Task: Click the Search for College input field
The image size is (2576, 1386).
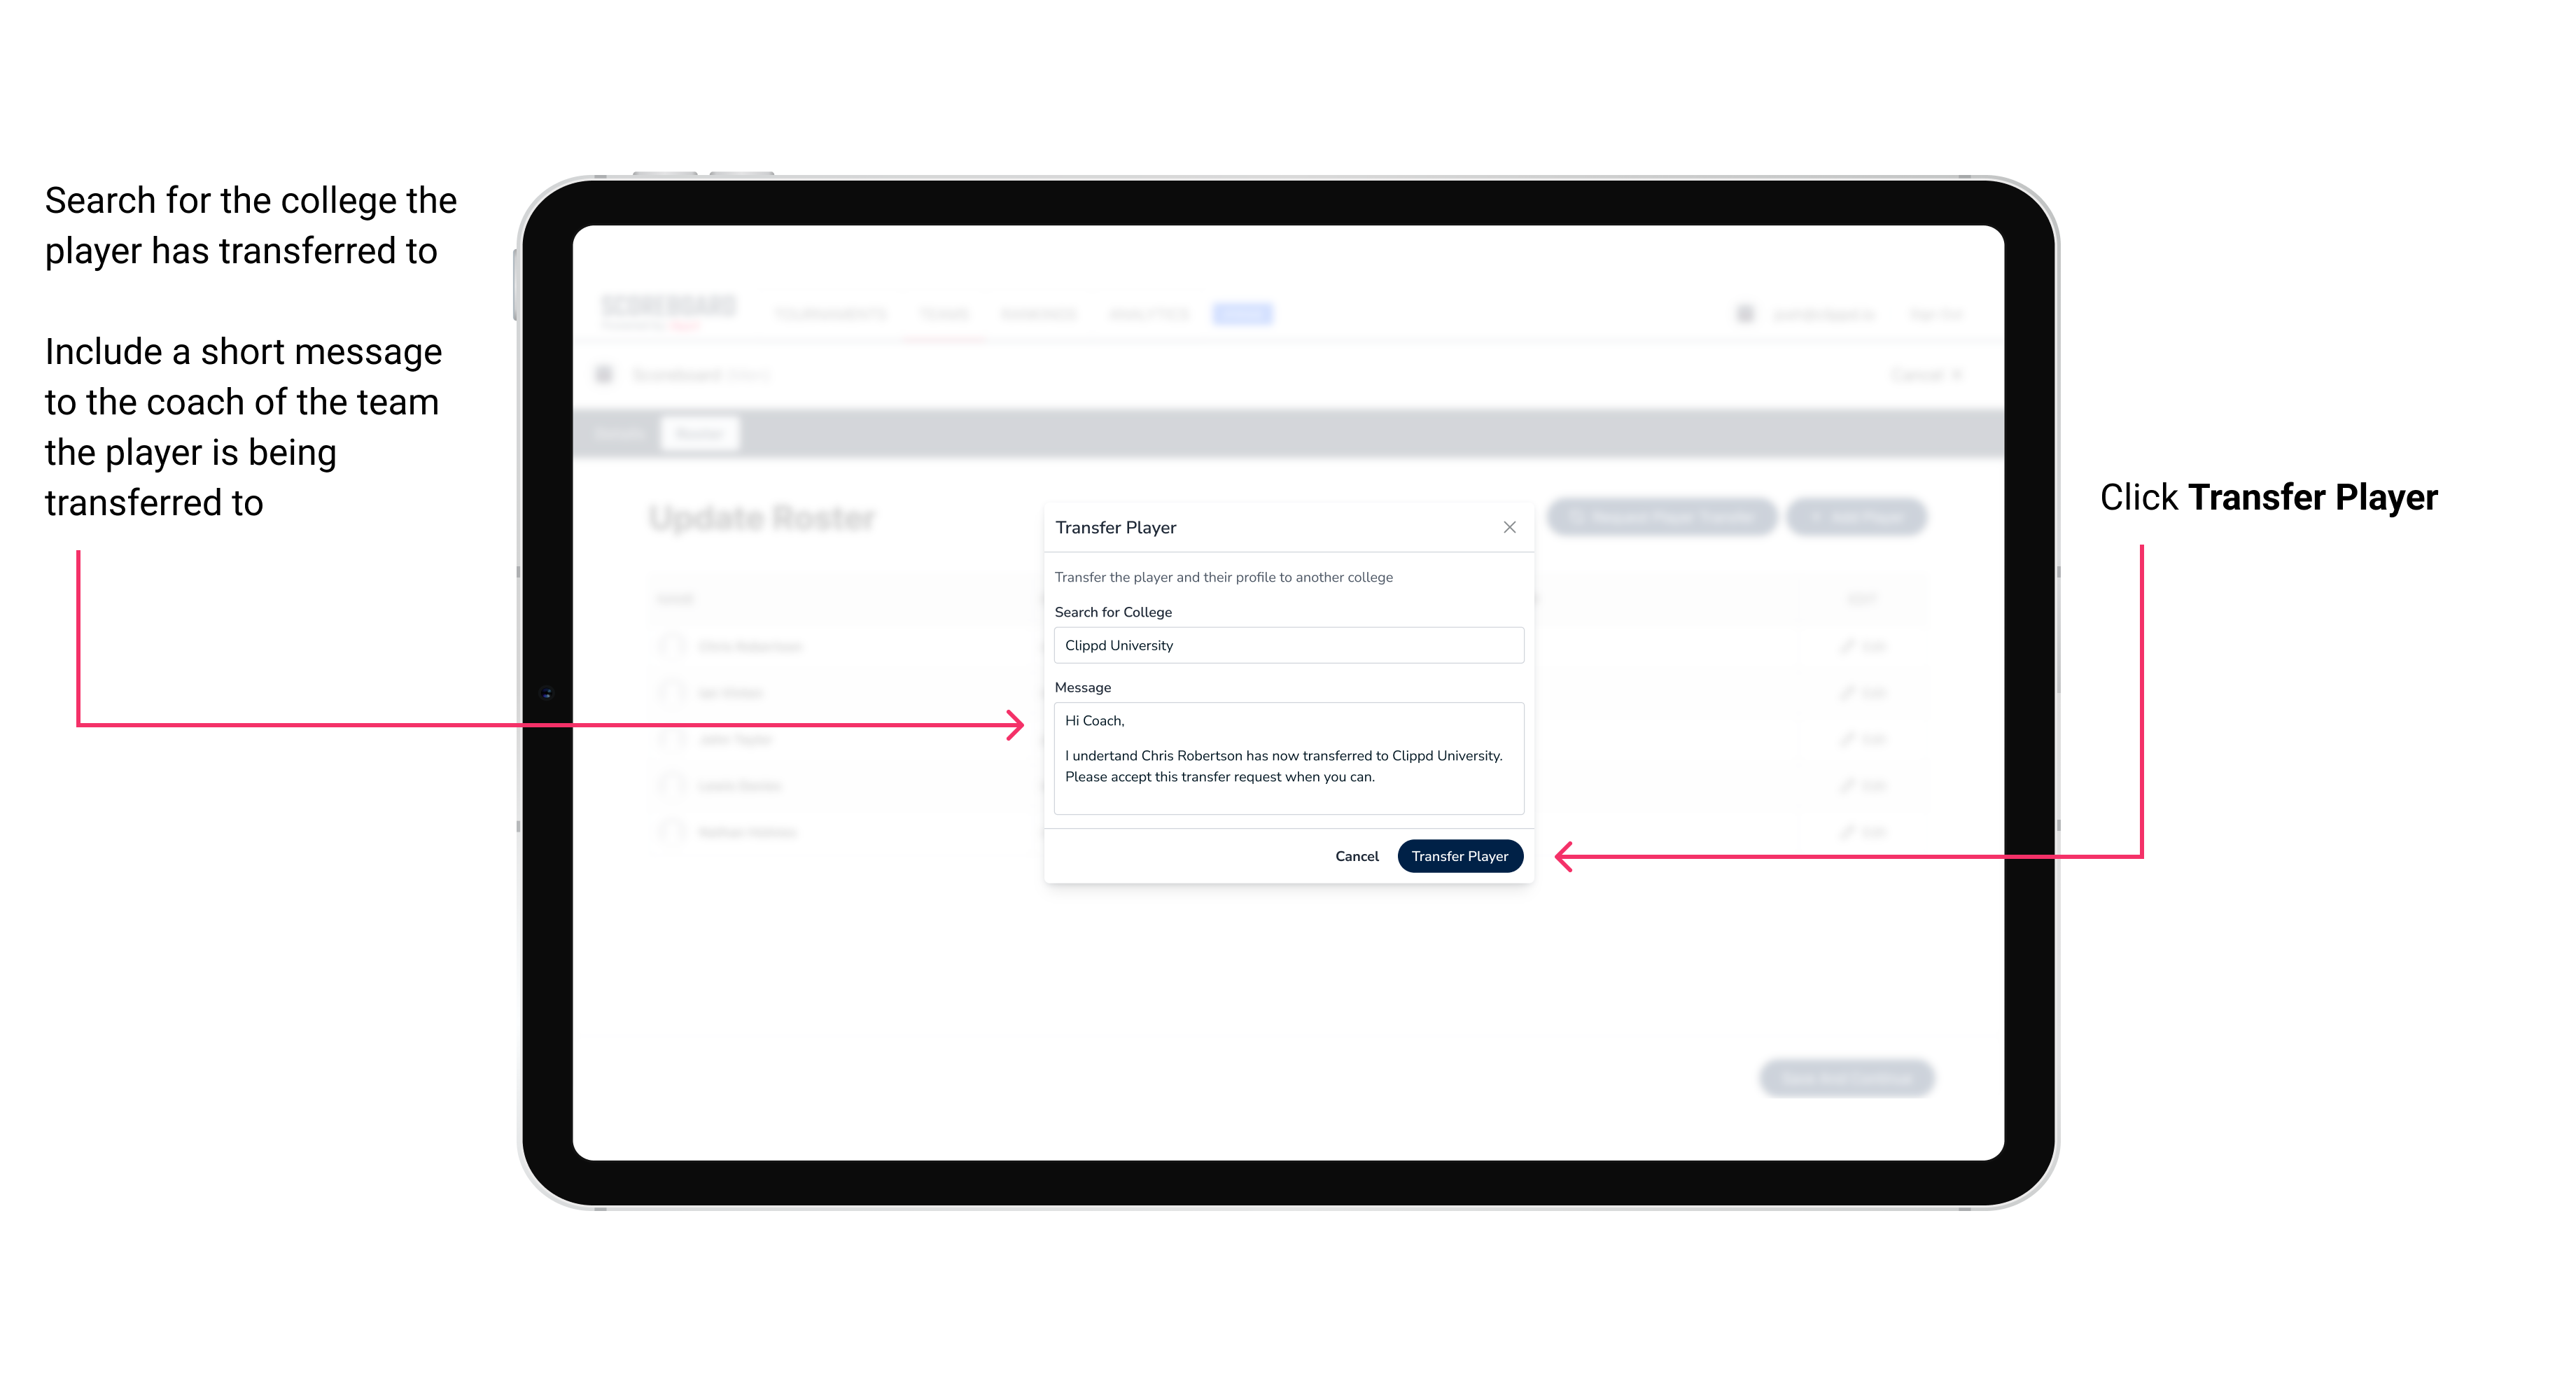Action: 1284,645
